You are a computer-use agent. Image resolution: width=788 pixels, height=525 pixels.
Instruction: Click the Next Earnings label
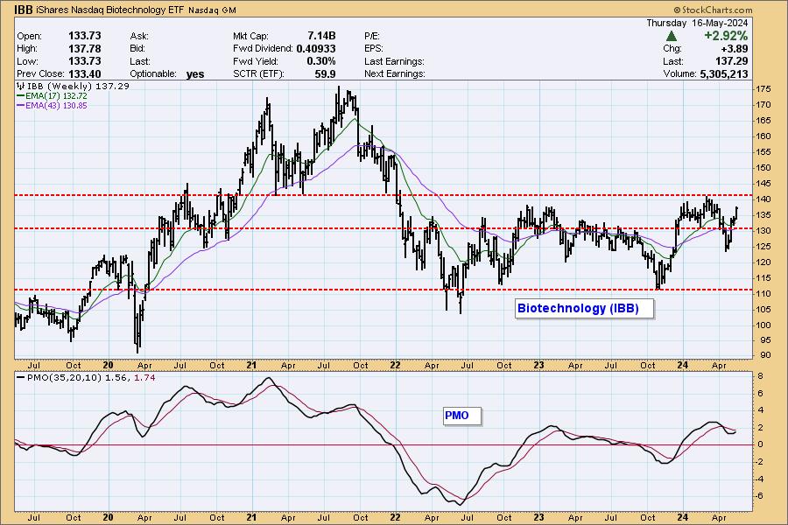click(x=395, y=73)
